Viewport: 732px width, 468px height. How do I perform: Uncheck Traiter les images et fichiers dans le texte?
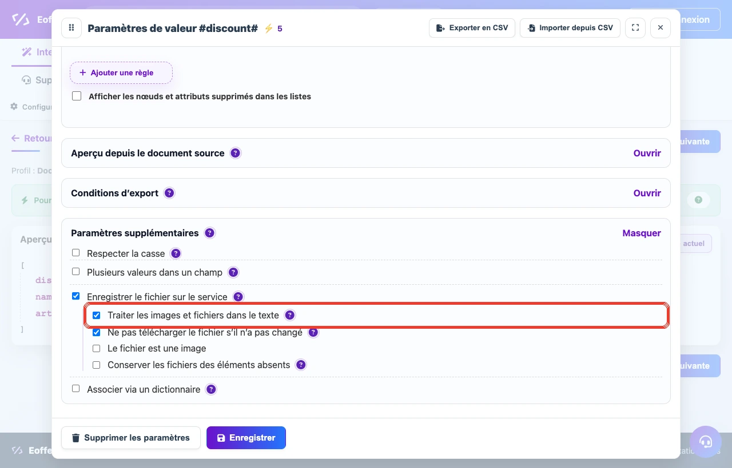(x=97, y=315)
